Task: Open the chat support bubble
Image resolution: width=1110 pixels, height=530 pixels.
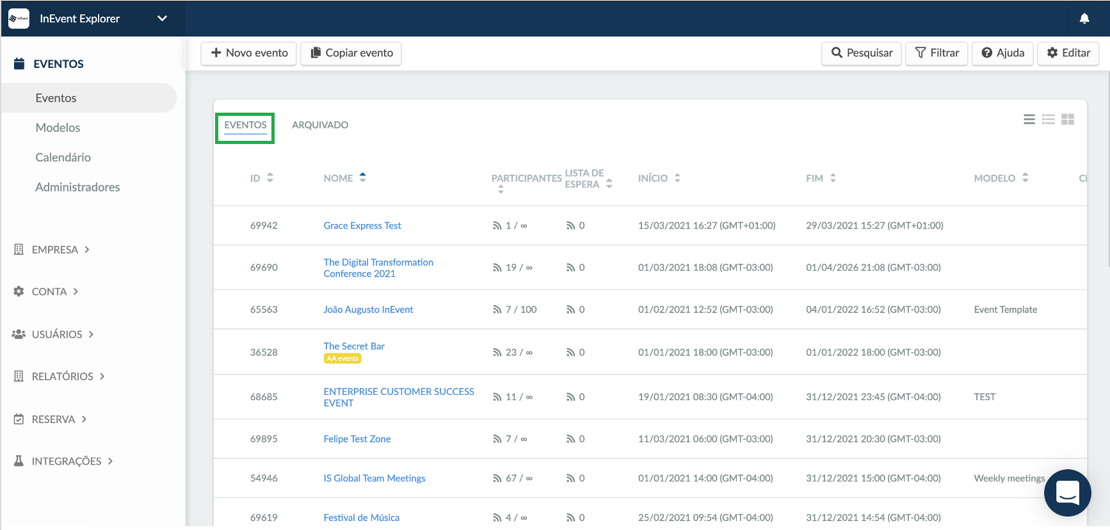Action: (1067, 493)
